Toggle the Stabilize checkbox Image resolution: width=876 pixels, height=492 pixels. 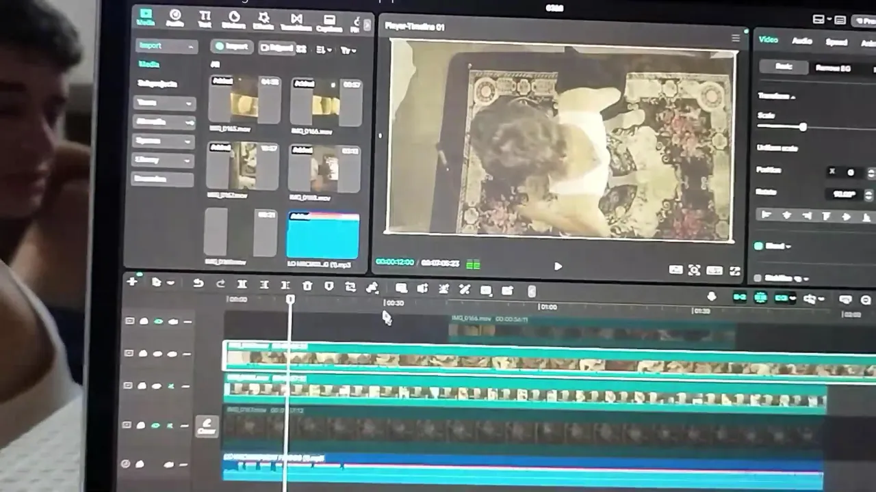[757, 278]
